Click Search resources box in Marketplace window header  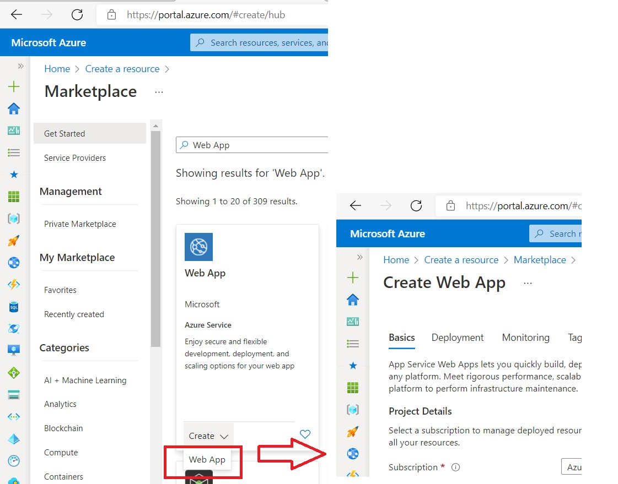[259, 42]
